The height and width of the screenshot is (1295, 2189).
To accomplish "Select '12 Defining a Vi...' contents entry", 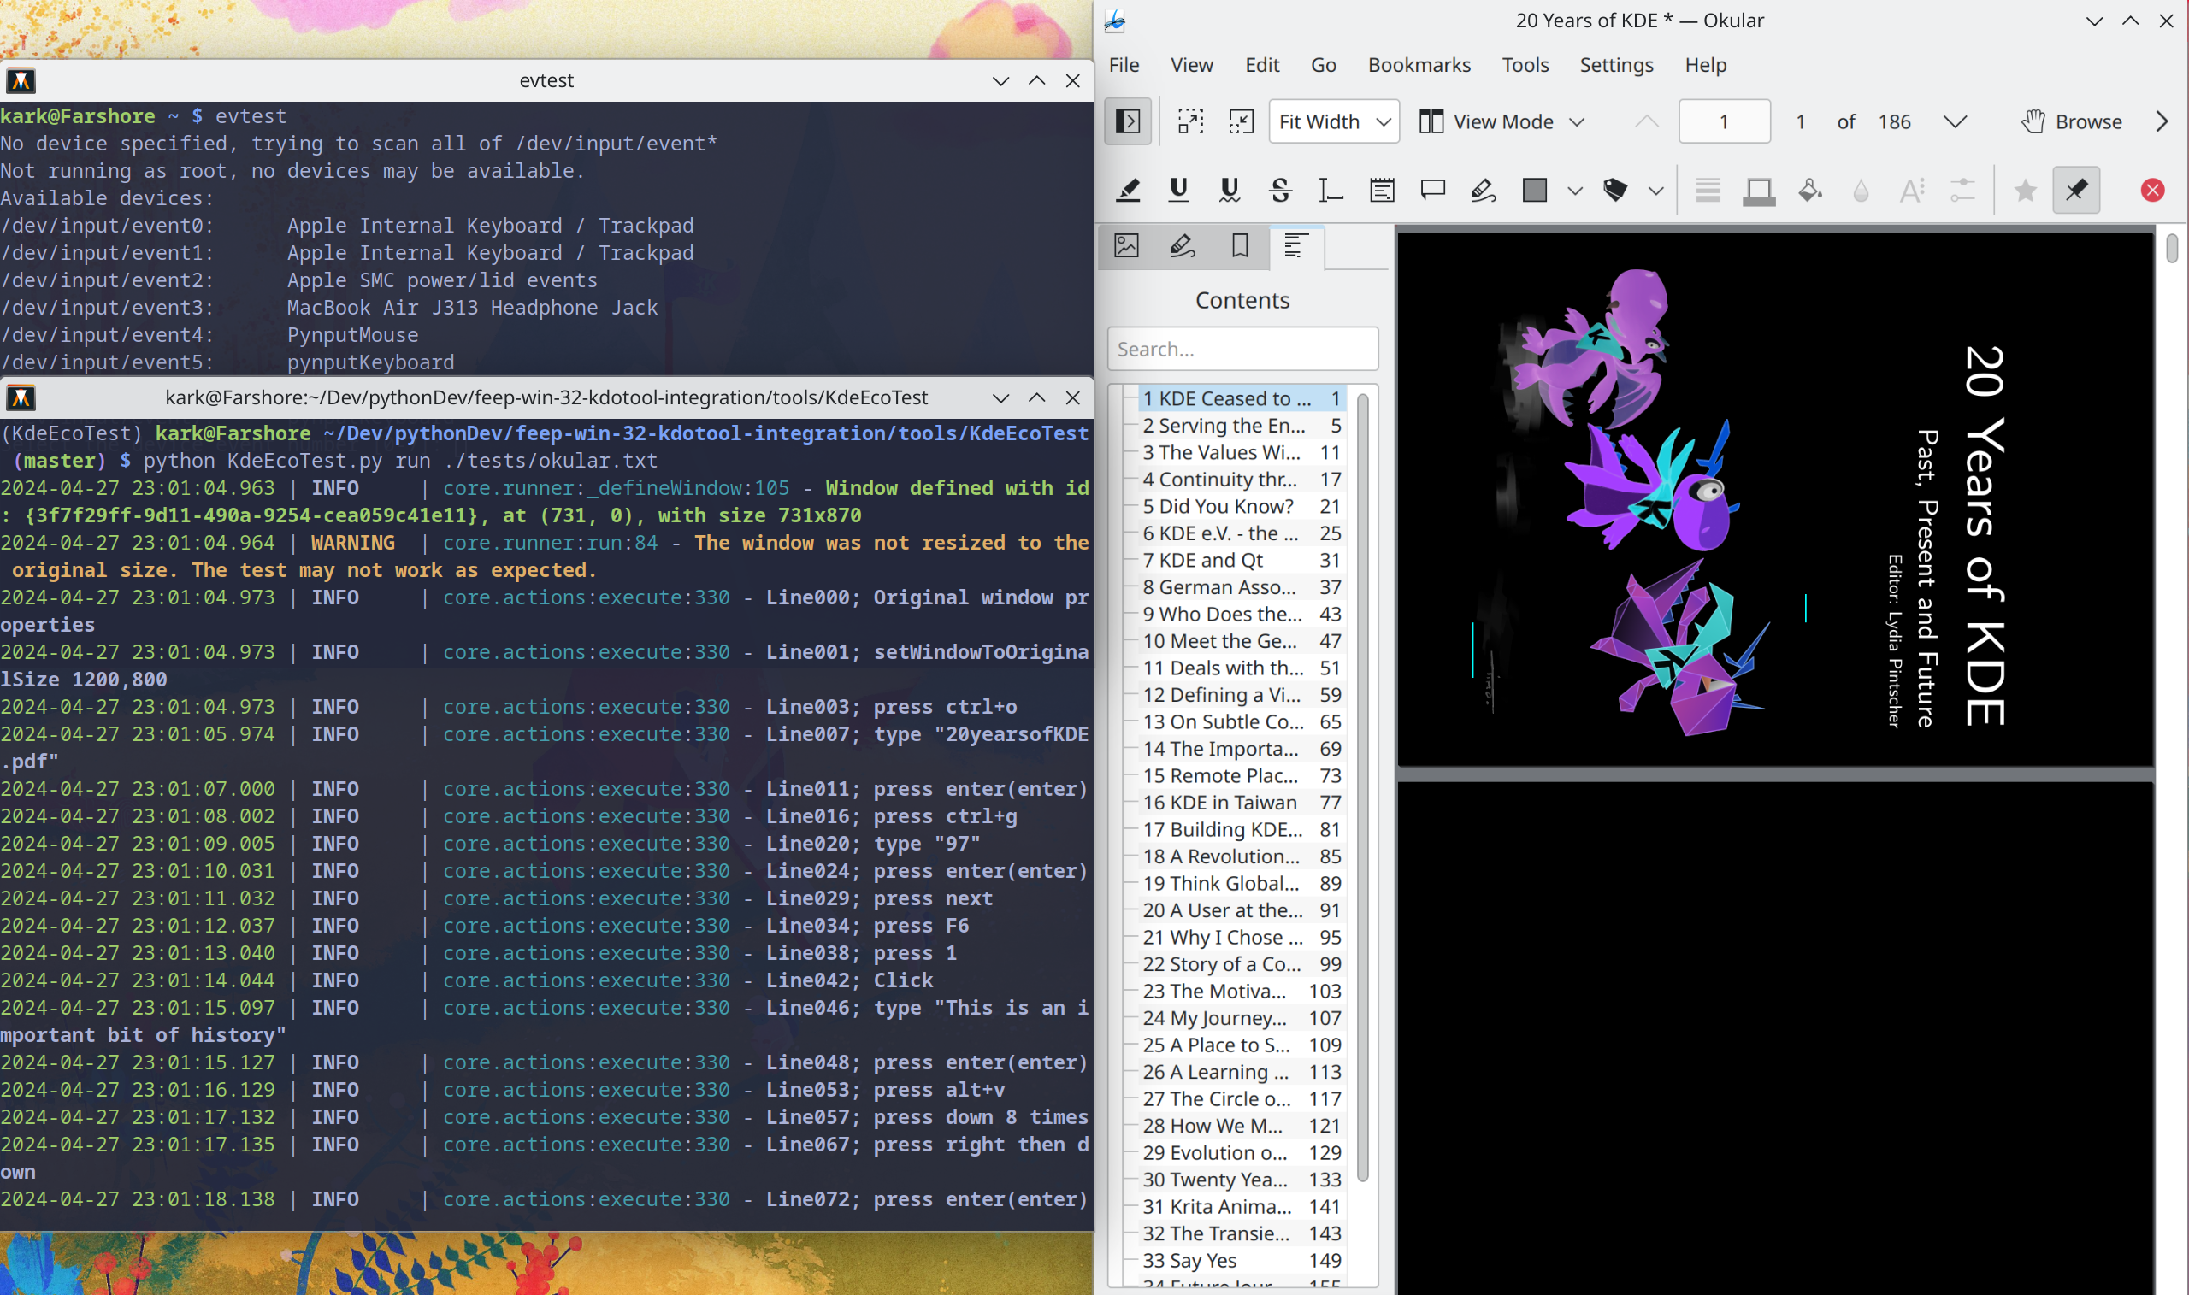I will click(x=1241, y=695).
